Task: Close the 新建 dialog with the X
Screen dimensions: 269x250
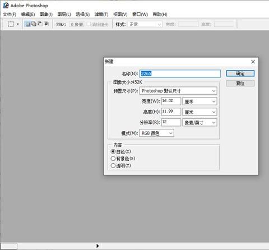Action: (253, 62)
